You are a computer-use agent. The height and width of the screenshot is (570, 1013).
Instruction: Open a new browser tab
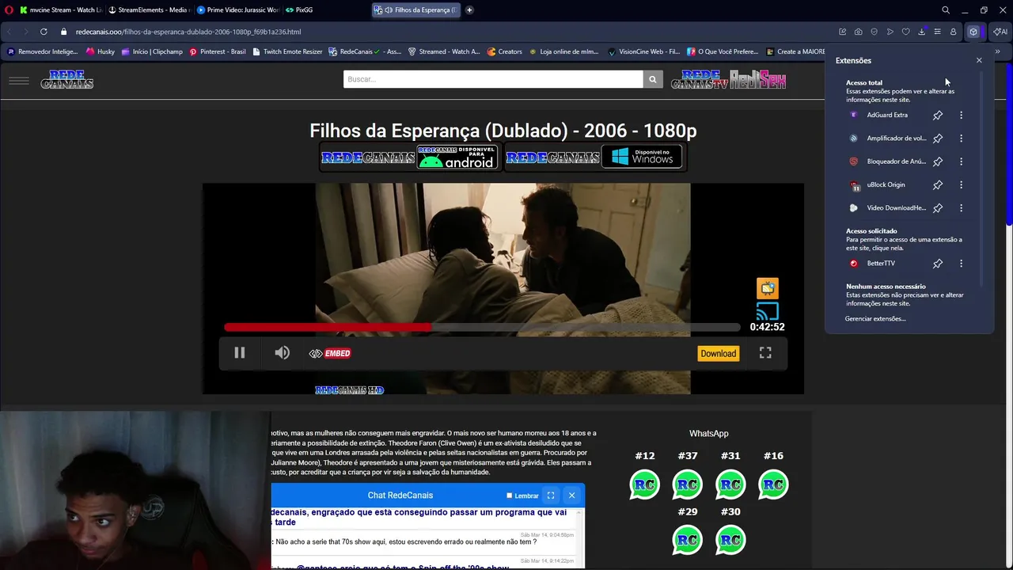(x=469, y=10)
